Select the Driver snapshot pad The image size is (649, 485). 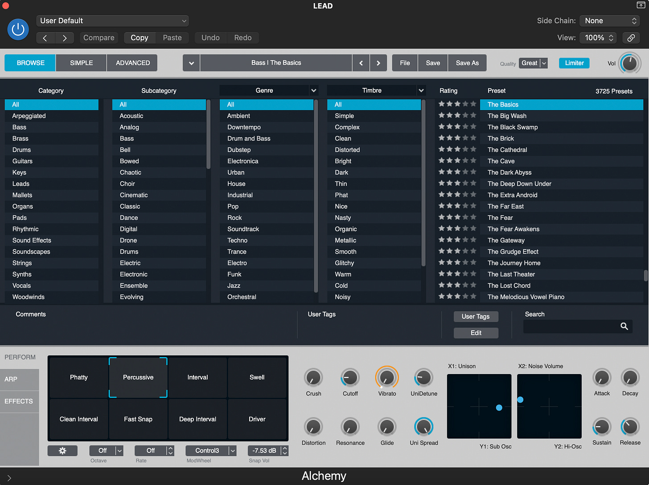257,419
